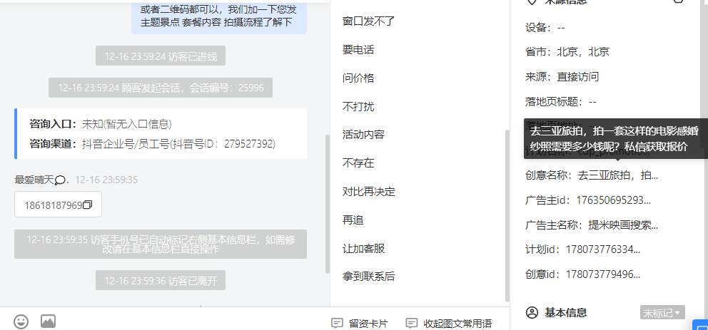This screenshot has width=708, height=330.
Task: Select the 要电话 quick phrase
Action: pos(358,50)
